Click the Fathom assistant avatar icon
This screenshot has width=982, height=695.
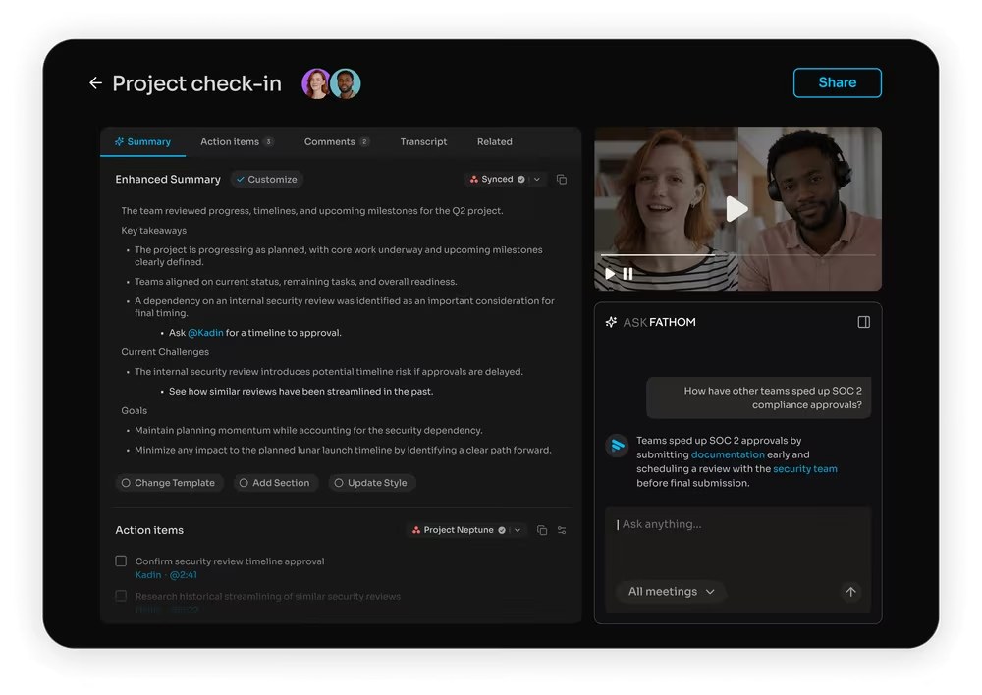pyautogui.click(x=617, y=446)
